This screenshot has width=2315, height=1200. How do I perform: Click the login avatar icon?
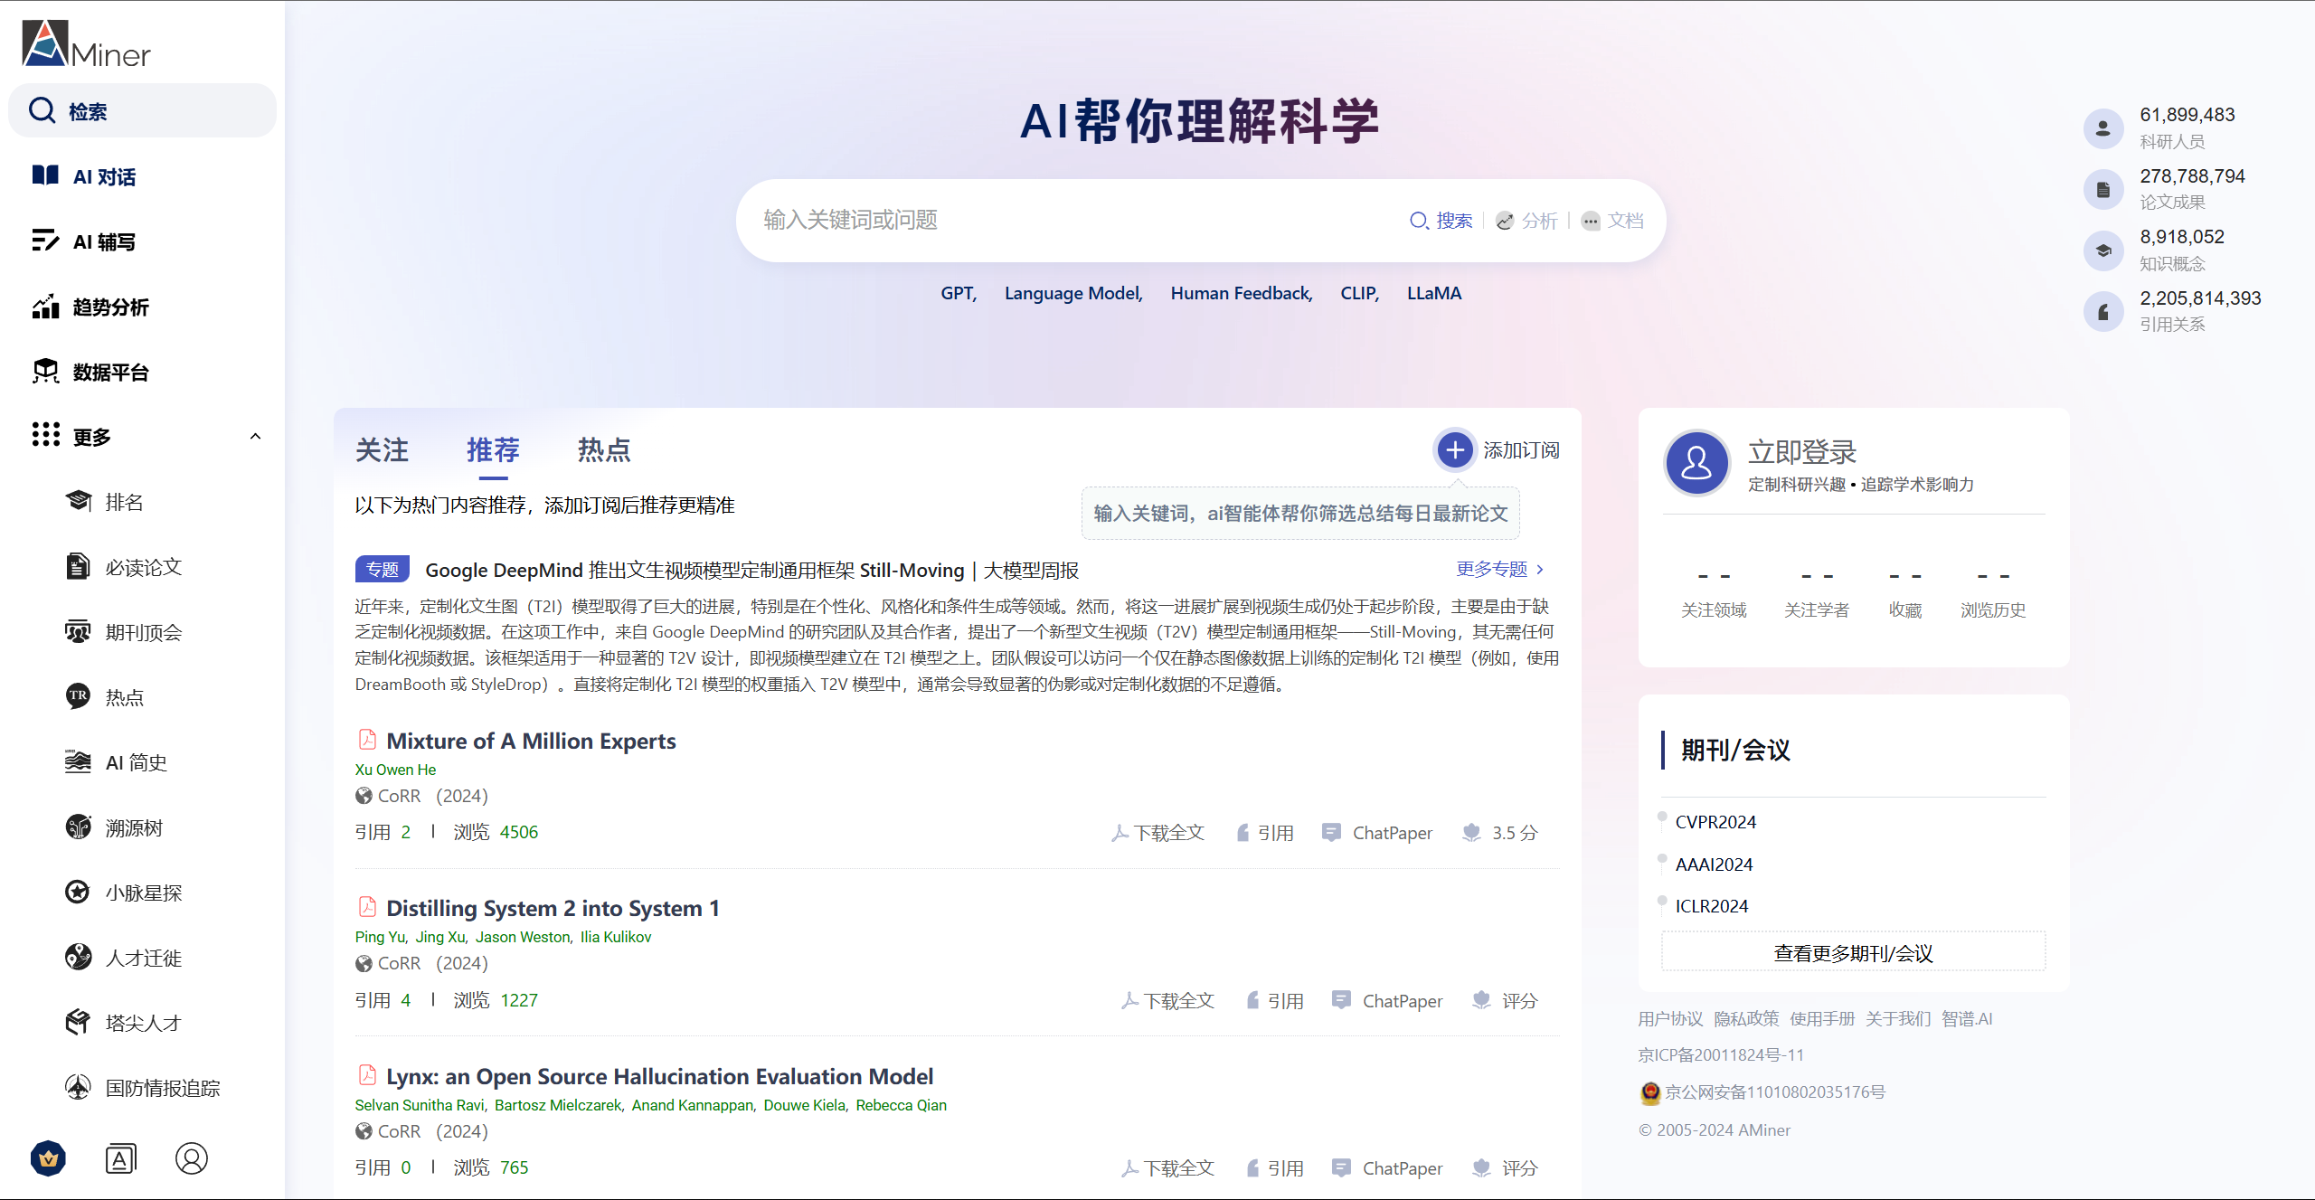click(x=1696, y=464)
